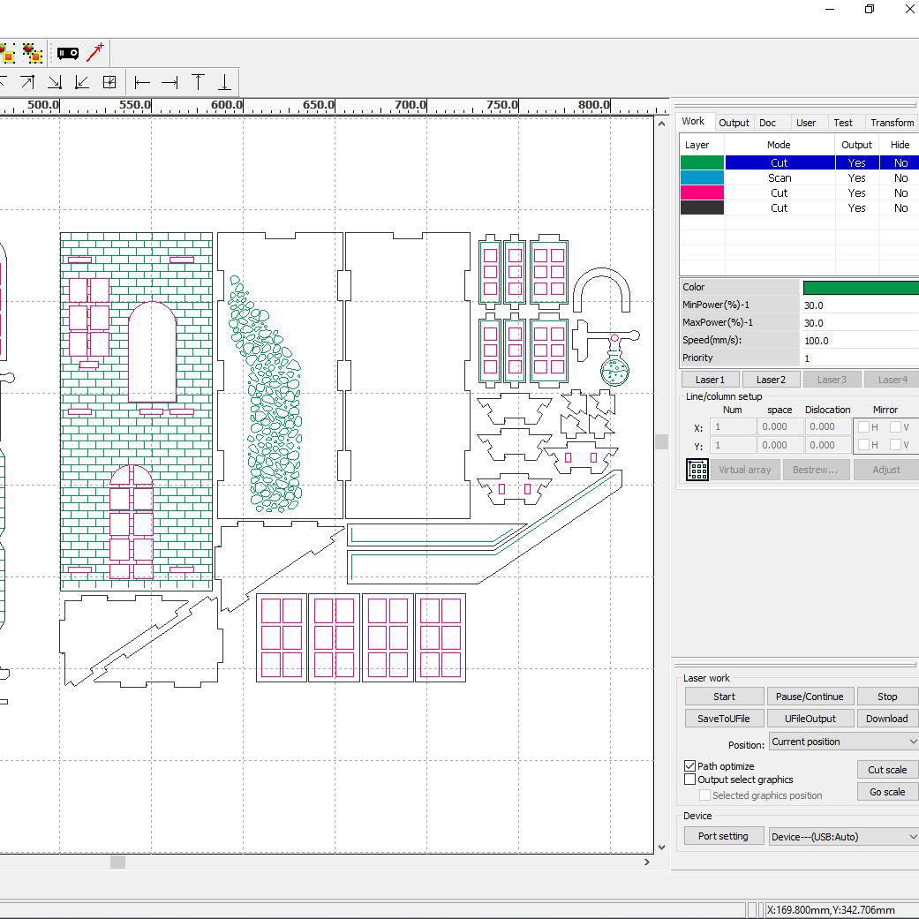Click the align top edge icon

tap(198, 82)
